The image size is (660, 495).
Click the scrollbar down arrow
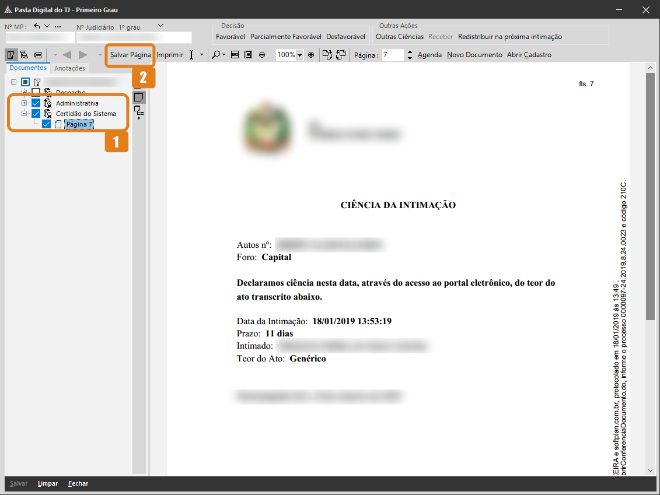coord(650,471)
